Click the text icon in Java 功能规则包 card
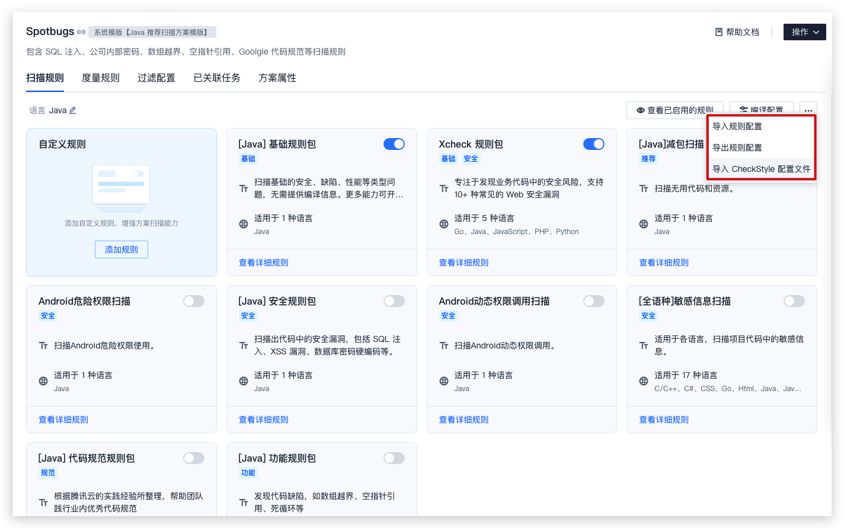This screenshot has width=844, height=528. point(244,503)
